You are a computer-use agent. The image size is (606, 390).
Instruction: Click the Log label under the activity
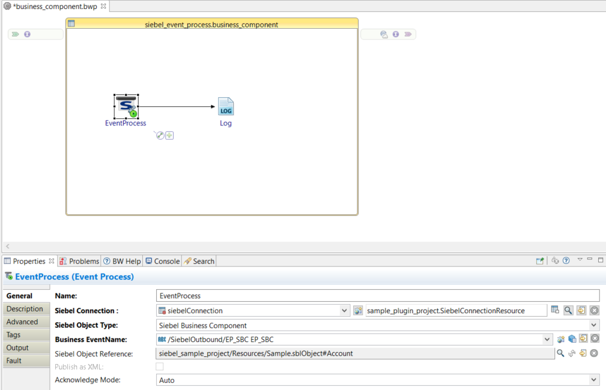point(226,123)
